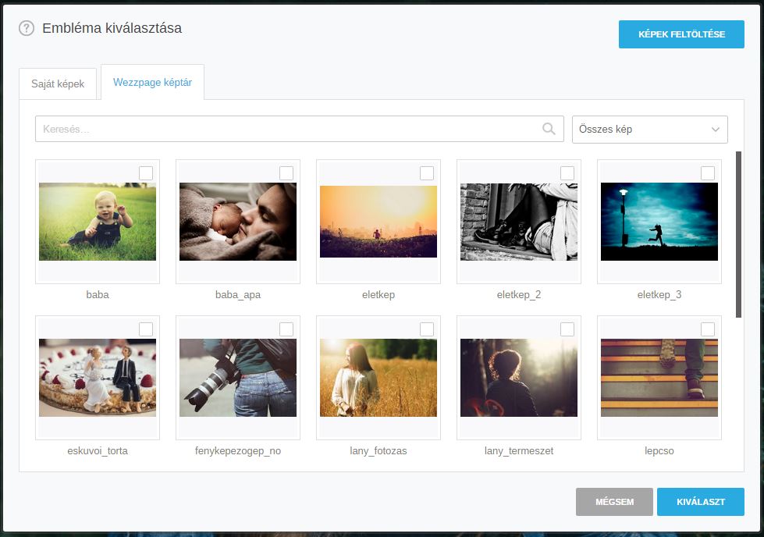This screenshot has width=764, height=537.
Task: Click the KÉPEK FELTÖLTÉSE upload button
Action: click(681, 34)
